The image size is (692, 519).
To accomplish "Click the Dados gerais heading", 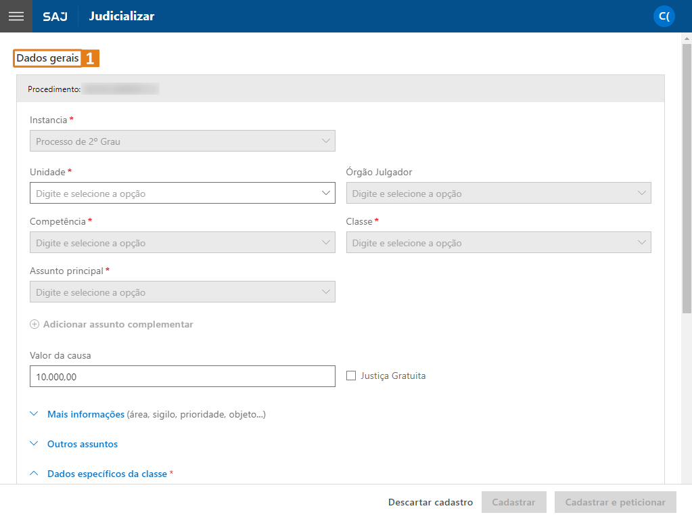I will 47,58.
